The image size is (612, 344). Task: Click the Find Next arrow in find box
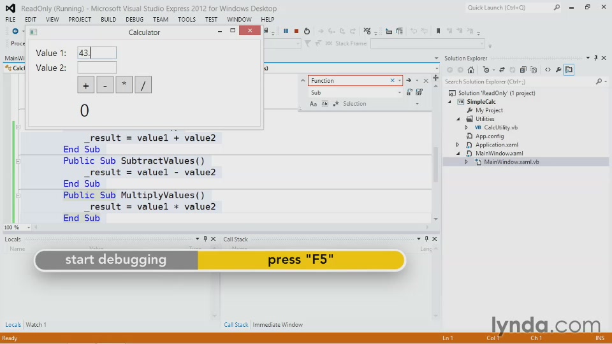[409, 81]
